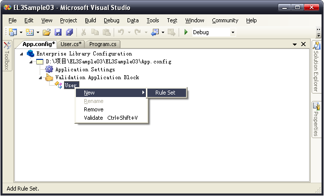Open the Edit menu
Screen dimensions: 324x196
pos(29,20)
